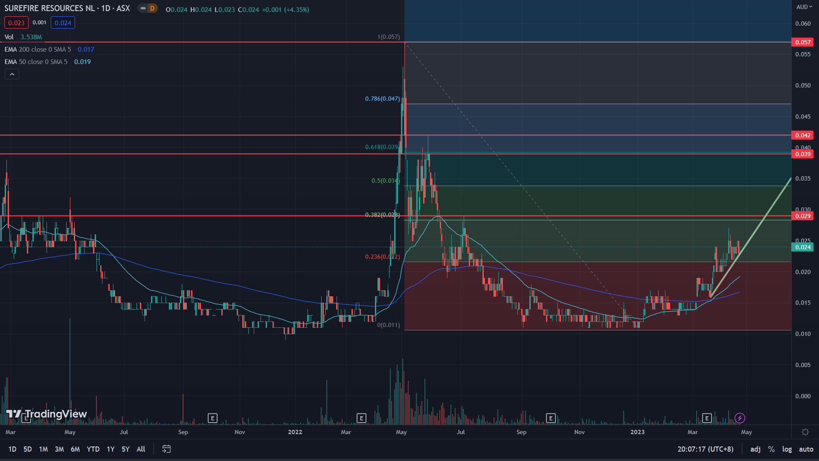Image resolution: width=819 pixels, height=461 pixels.
Task: Open the go-to-date calendar icon
Action: click(x=166, y=449)
